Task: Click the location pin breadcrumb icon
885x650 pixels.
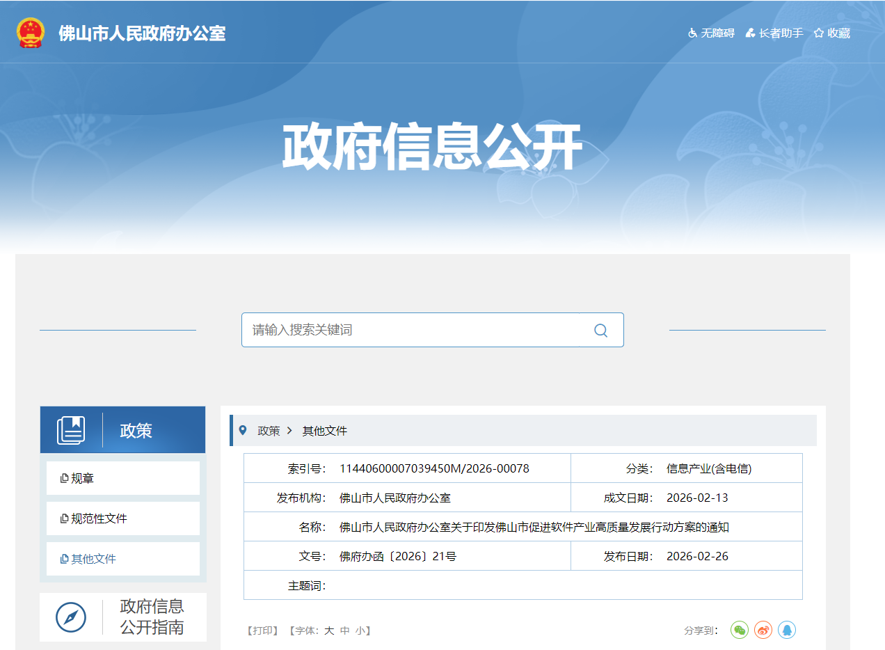Action: (x=243, y=430)
